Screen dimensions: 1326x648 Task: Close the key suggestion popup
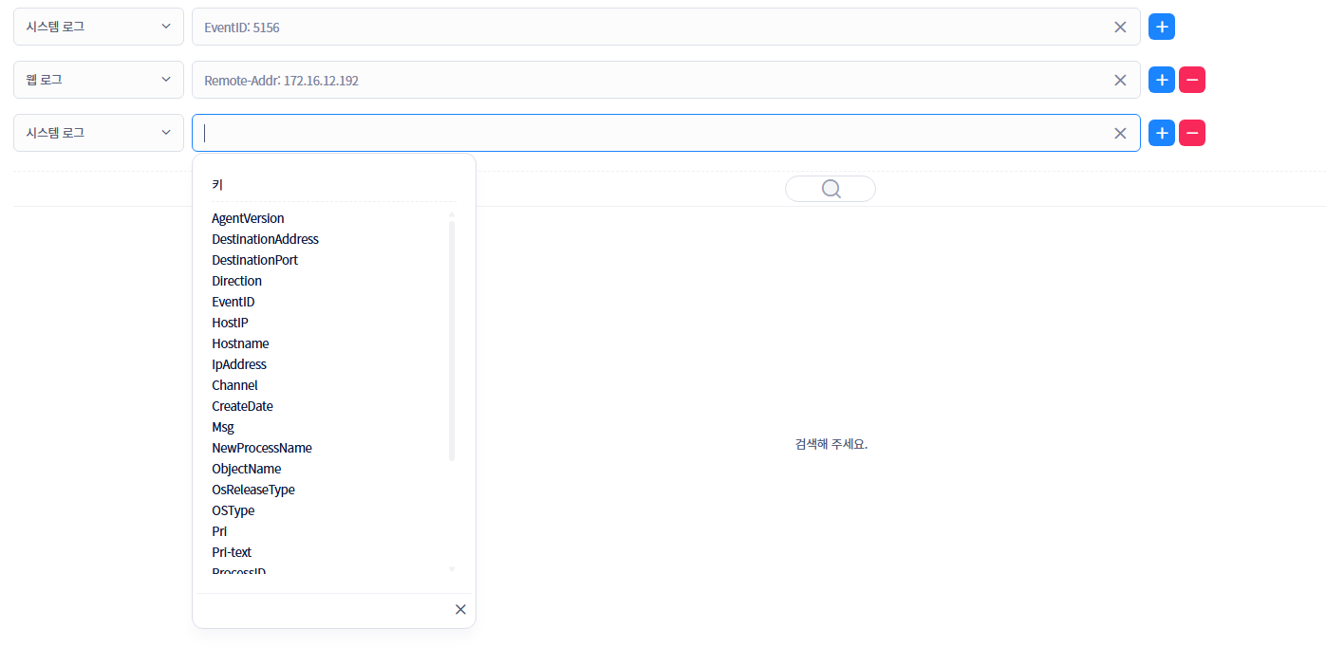(460, 609)
